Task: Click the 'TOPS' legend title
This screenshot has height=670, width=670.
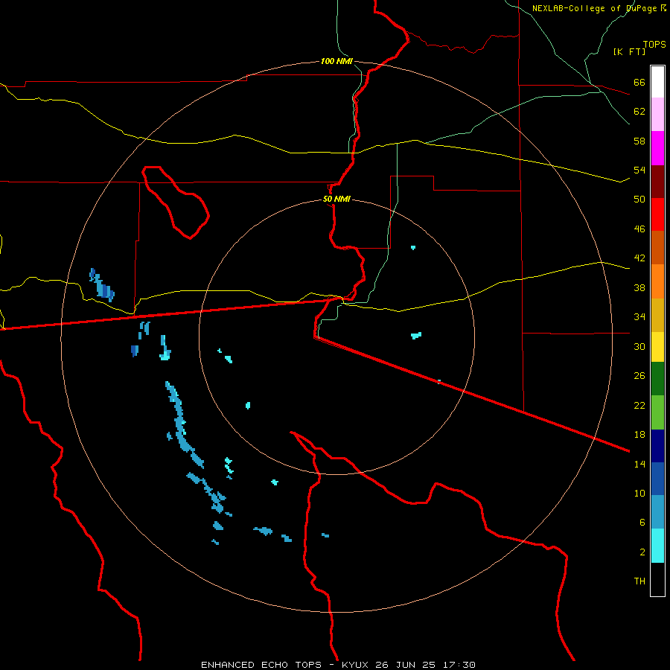Action: point(654,44)
